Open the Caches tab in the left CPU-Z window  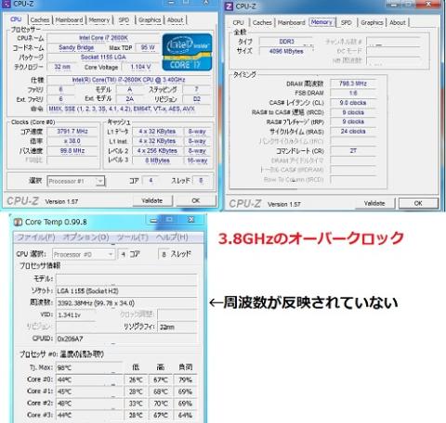click(x=40, y=20)
